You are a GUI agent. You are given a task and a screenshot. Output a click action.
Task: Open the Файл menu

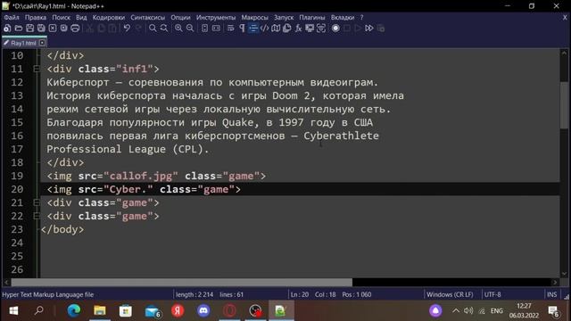coord(12,17)
